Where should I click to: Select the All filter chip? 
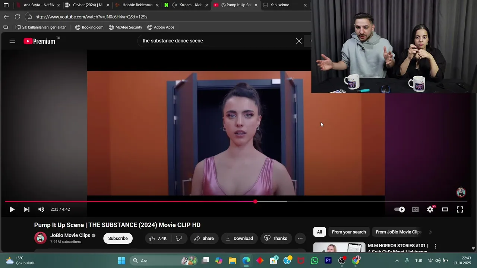click(319, 232)
